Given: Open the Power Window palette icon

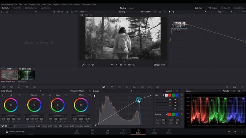Looking at the screenshot, I should pyautogui.click(x=119, y=87).
